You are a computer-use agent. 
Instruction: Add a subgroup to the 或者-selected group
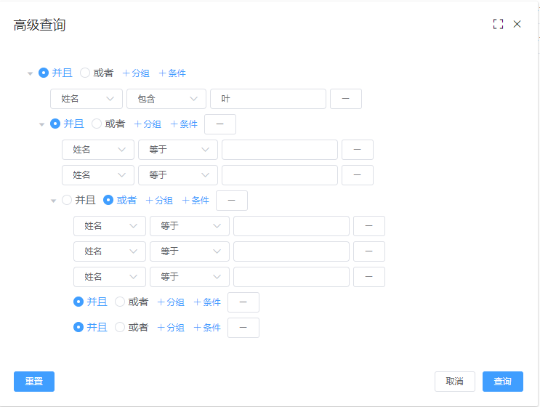pos(159,201)
